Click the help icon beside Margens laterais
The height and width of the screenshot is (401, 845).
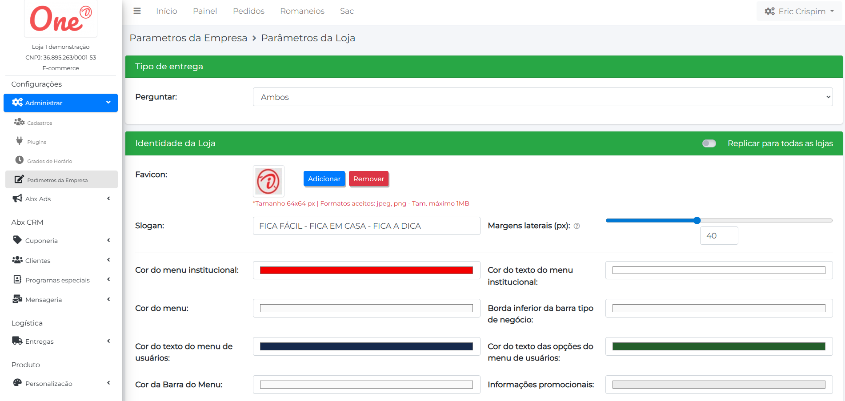pos(577,226)
